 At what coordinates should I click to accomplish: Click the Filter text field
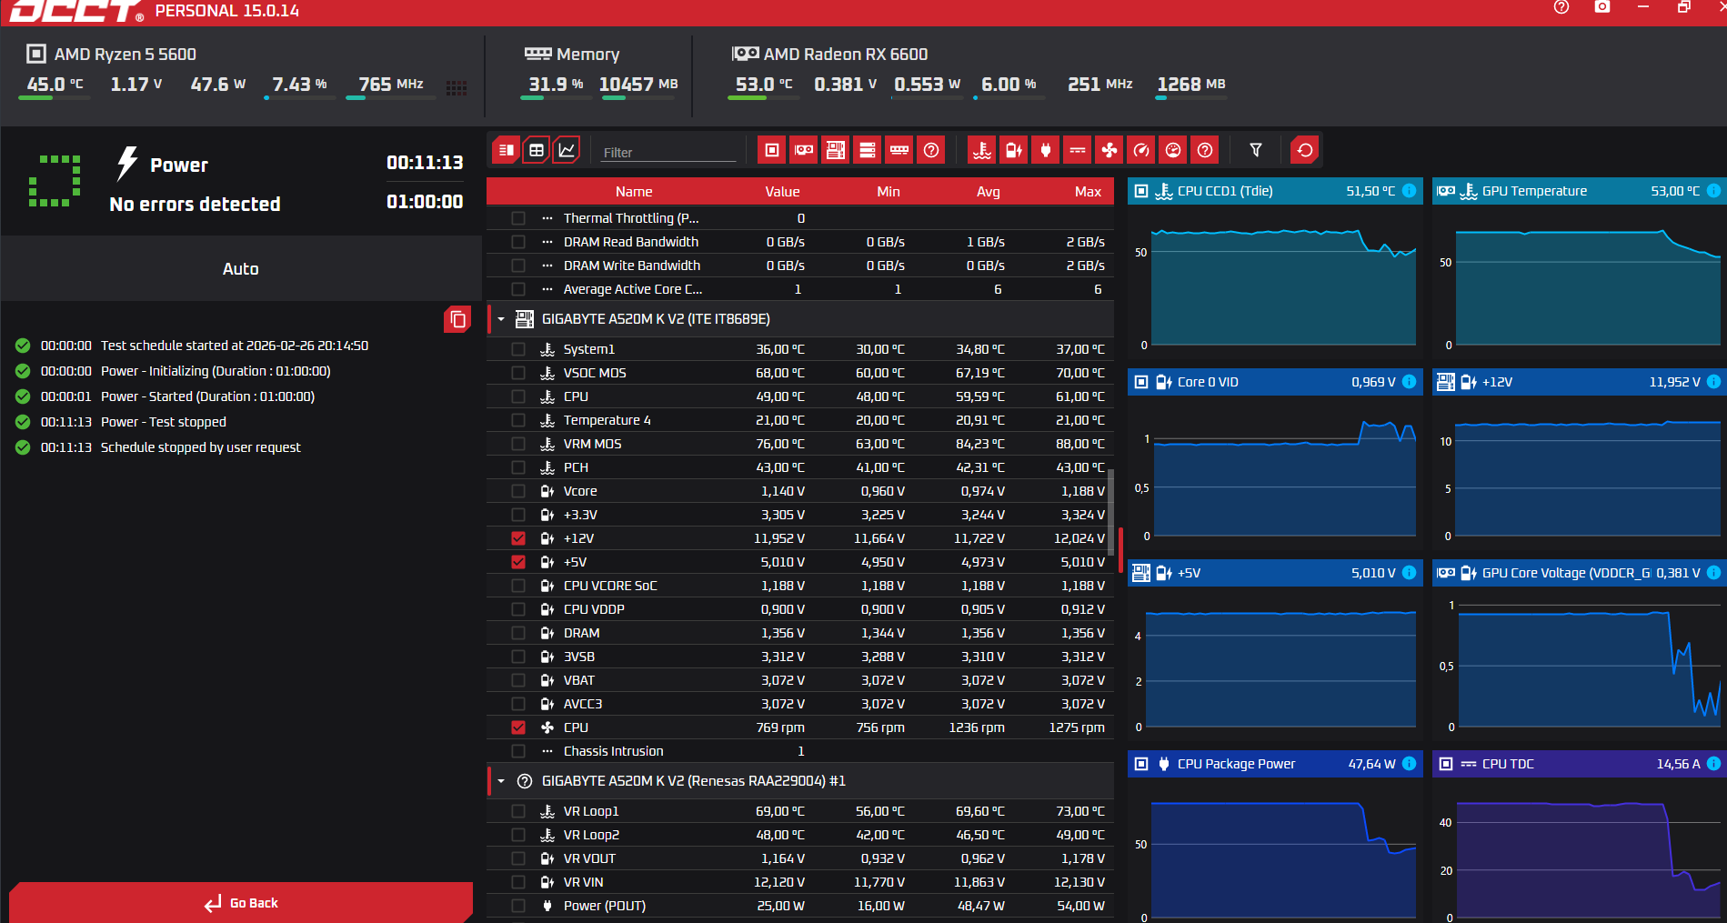pos(668,152)
